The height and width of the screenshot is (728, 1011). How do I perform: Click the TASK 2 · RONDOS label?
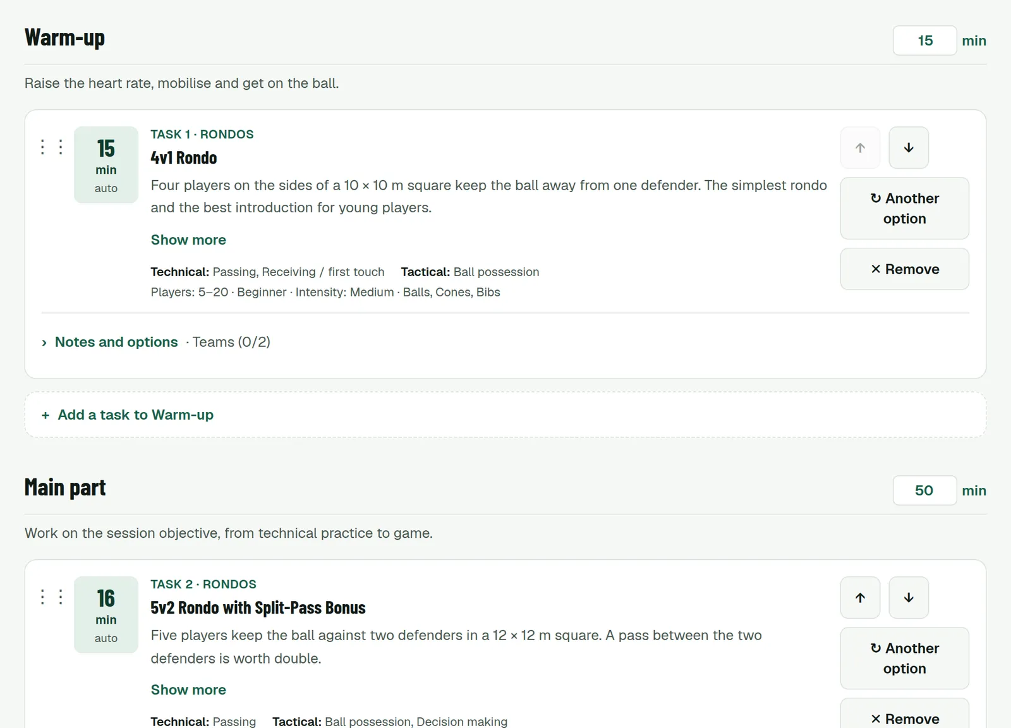coord(203,585)
